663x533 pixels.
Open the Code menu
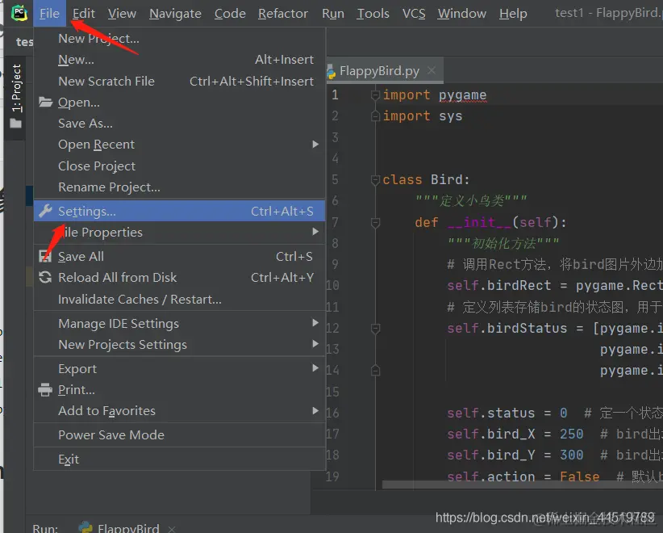tap(230, 14)
